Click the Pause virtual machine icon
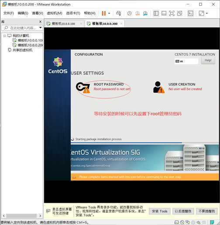This screenshot has height=225, width=220. (103, 13)
